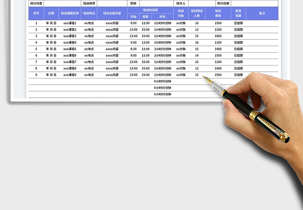This screenshot has width=303, height=210.
Task: Select the 序号 column header
Action: pos(36,13)
